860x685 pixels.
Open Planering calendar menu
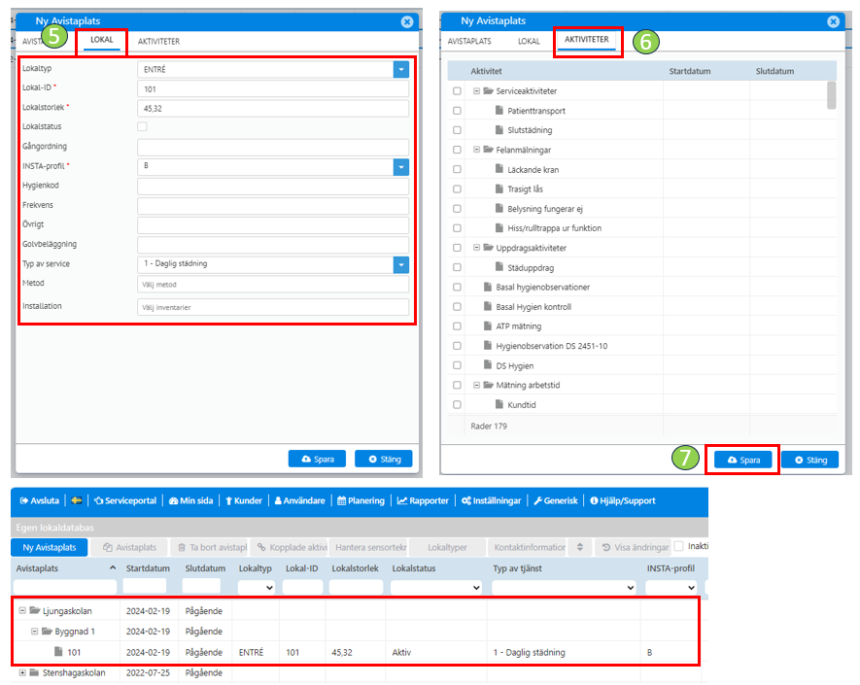[361, 500]
